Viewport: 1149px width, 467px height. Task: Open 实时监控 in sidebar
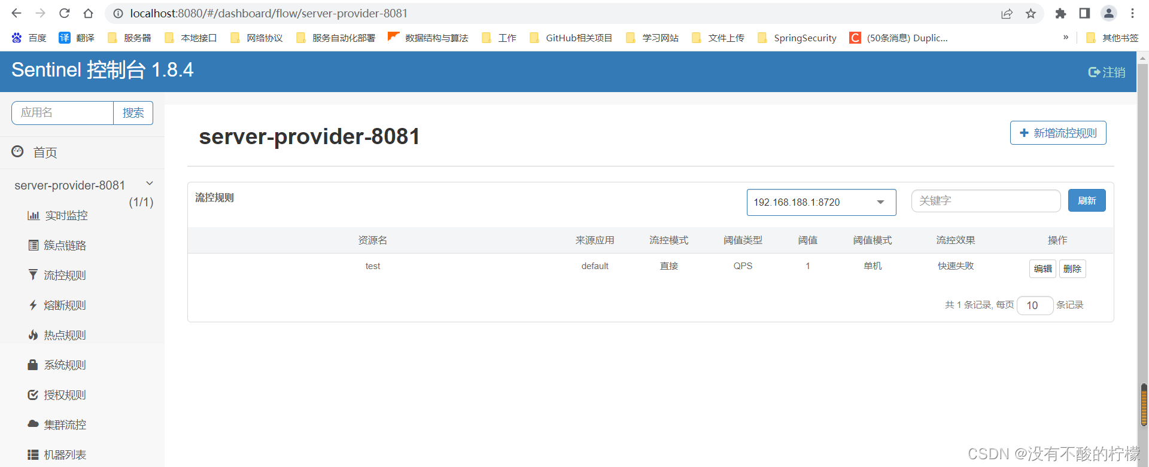coord(66,215)
